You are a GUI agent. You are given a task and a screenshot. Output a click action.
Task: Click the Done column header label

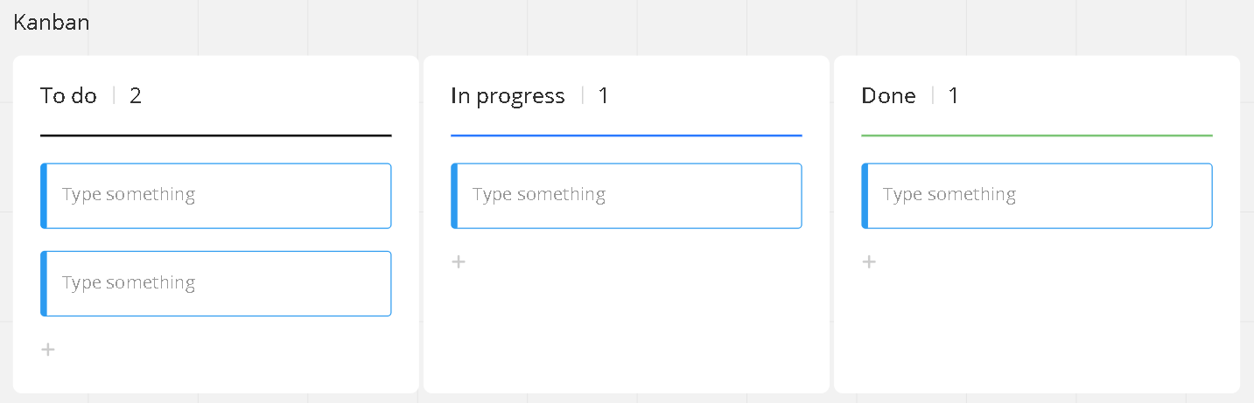(888, 96)
